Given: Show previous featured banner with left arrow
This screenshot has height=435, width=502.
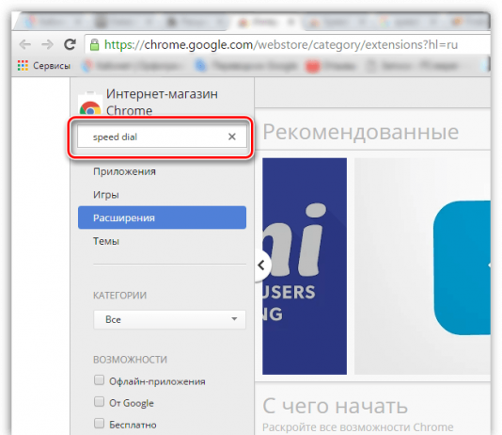Looking at the screenshot, I should [262, 266].
